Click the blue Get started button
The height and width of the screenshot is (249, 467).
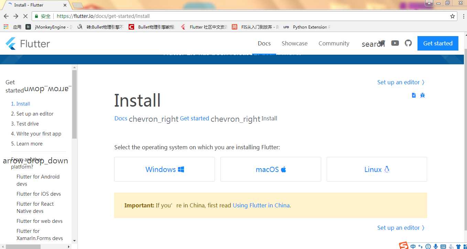point(438,43)
